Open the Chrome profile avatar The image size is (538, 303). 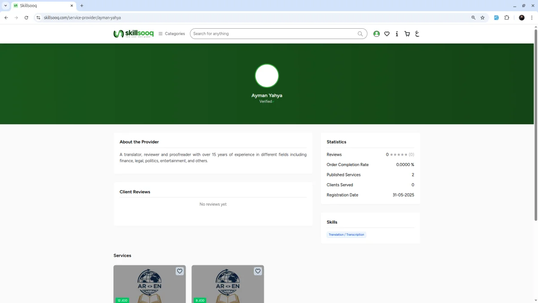pos(522,18)
